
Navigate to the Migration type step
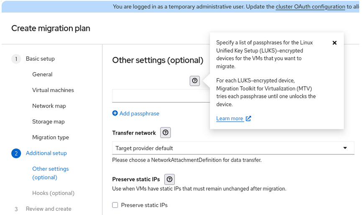[51, 137]
